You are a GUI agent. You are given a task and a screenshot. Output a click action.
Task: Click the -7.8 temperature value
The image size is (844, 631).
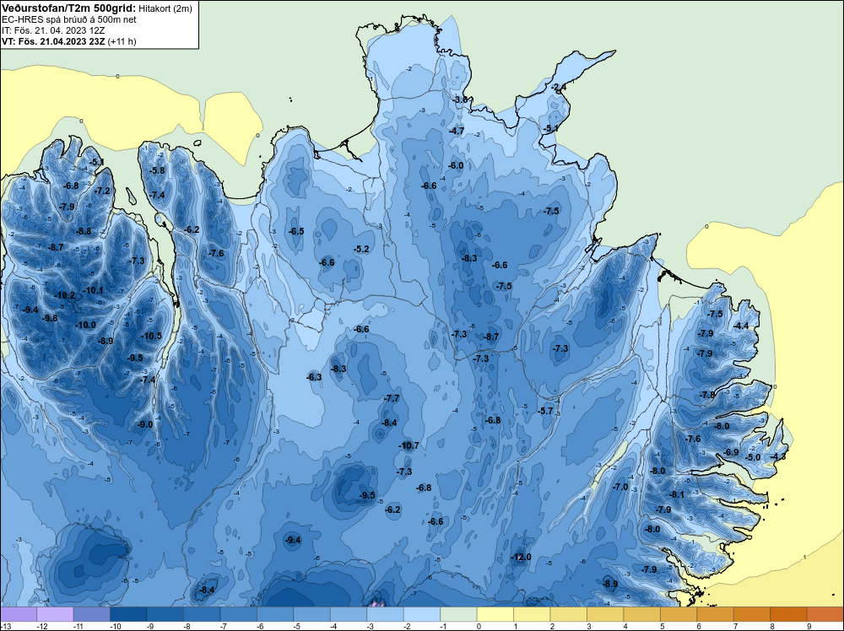(x=707, y=395)
